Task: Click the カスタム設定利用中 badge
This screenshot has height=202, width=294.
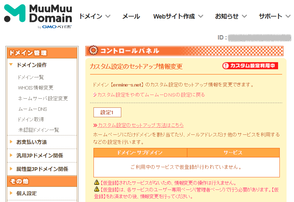Action: [250, 66]
